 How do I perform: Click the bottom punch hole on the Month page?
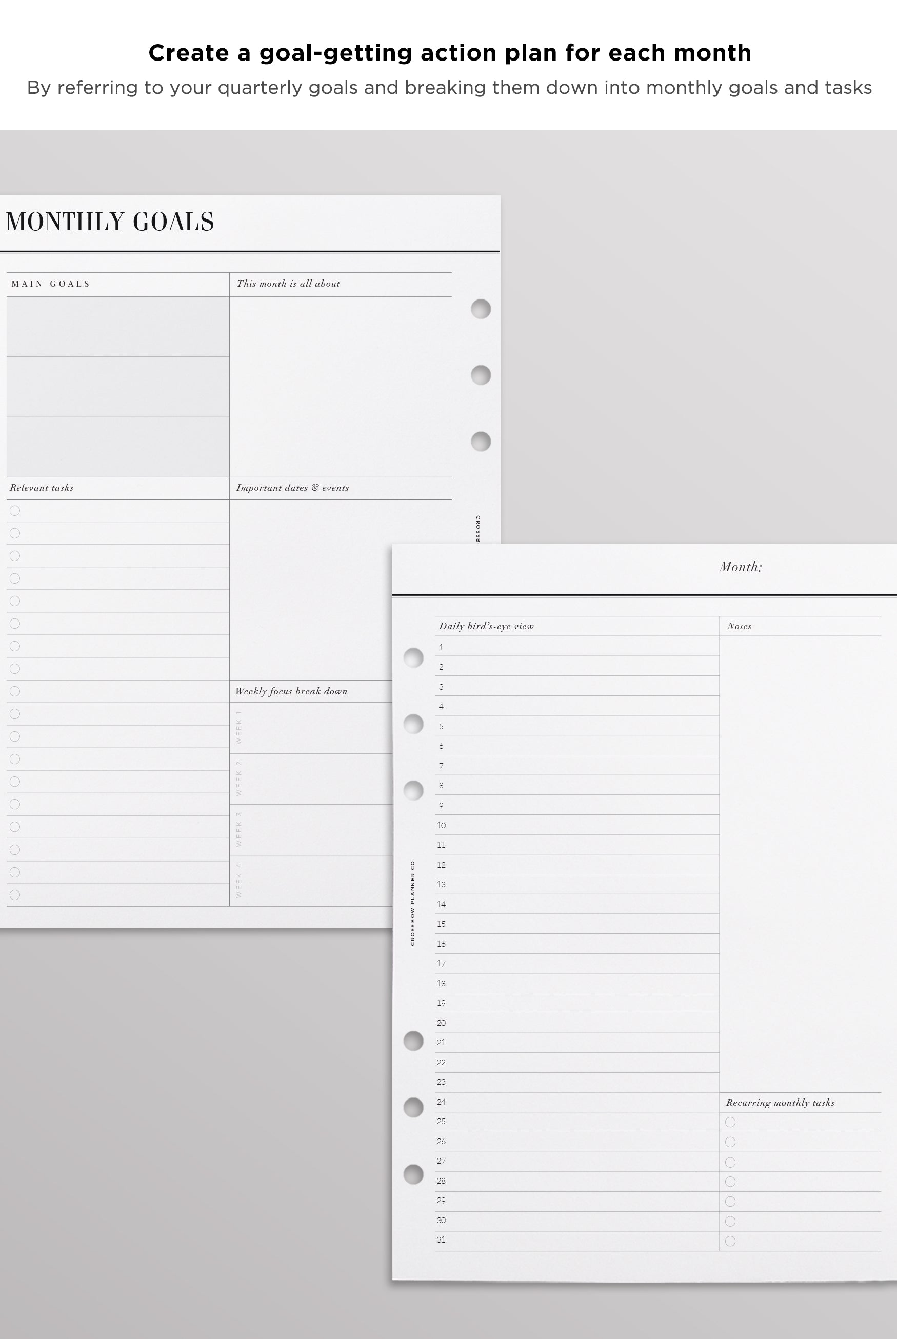tap(413, 1174)
